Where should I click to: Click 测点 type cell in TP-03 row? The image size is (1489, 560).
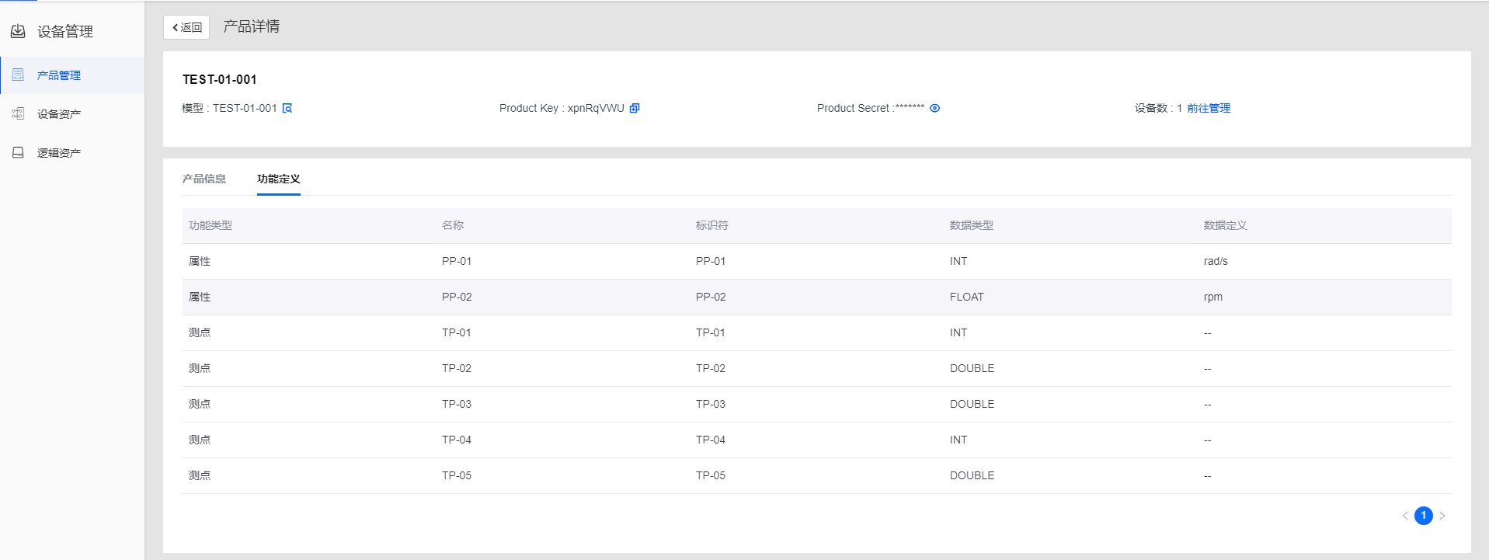pos(200,404)
